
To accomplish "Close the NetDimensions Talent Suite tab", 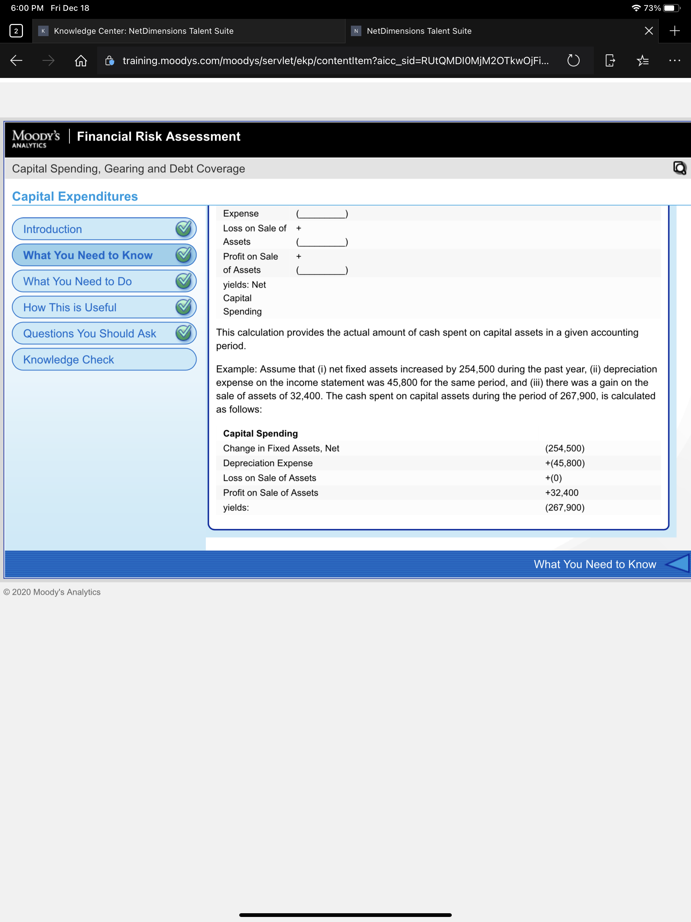I will pos(648,31).
